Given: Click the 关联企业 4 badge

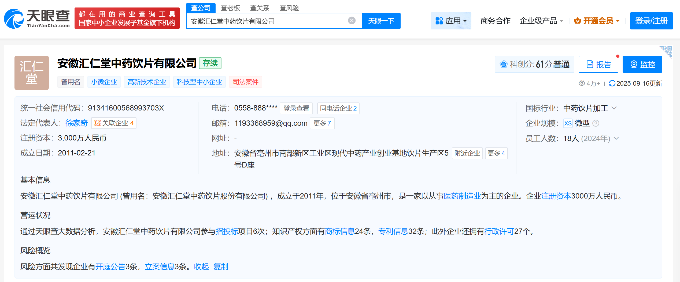Looking at the screenshot, I should tap(114, 123).
